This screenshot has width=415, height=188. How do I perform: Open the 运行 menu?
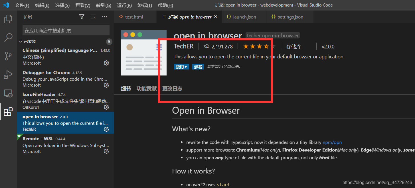point(124,5)
